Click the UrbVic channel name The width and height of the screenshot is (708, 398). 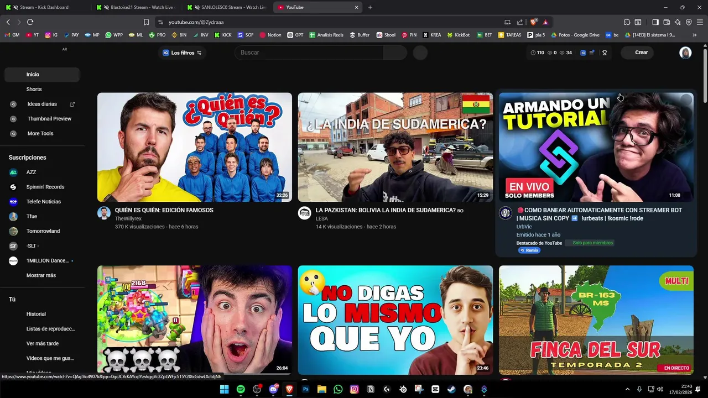[524, 227]
